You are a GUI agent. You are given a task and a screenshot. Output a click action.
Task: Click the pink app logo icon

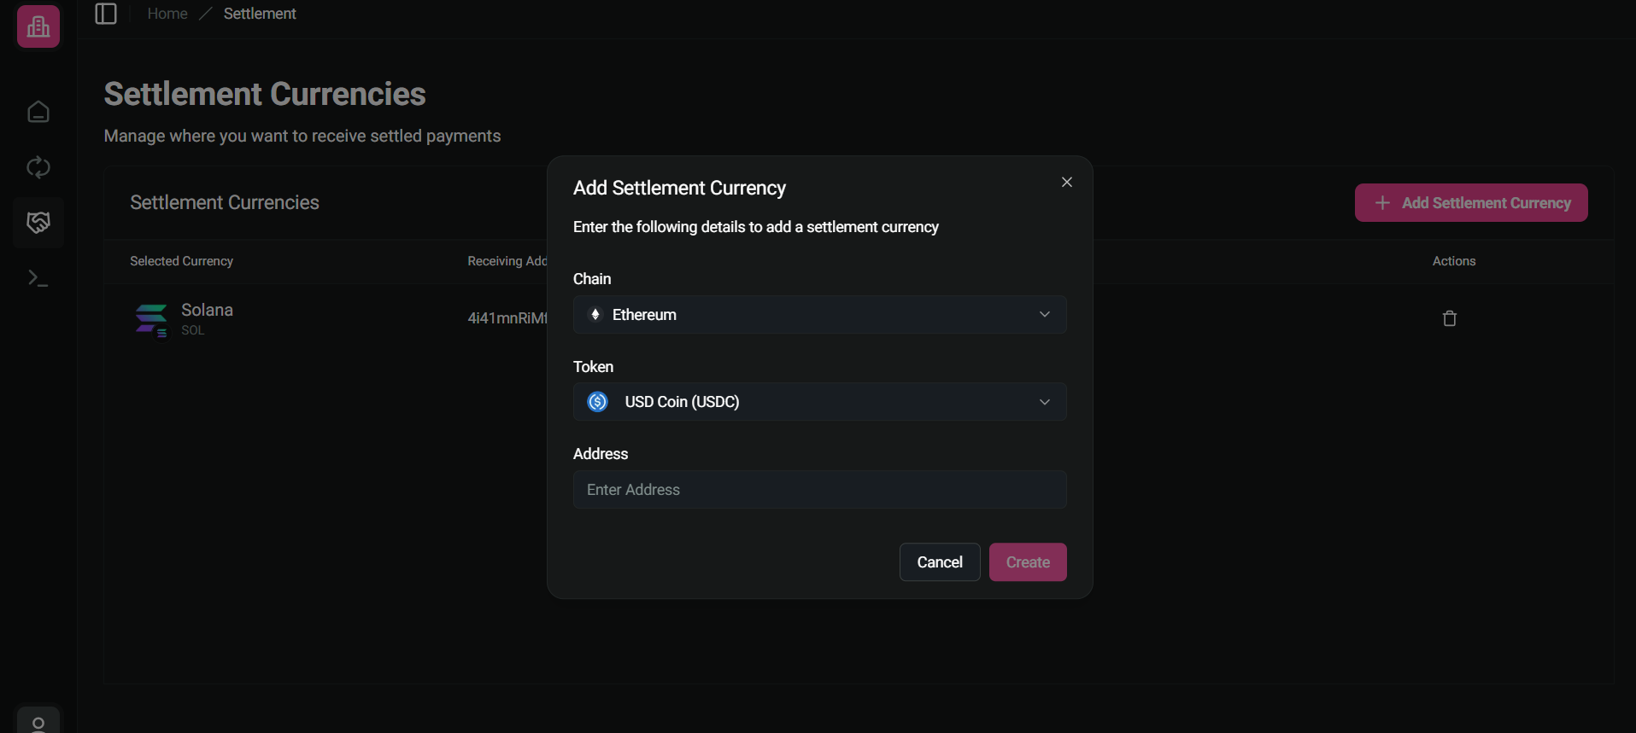pyautogui.click(x=38, y=26)
